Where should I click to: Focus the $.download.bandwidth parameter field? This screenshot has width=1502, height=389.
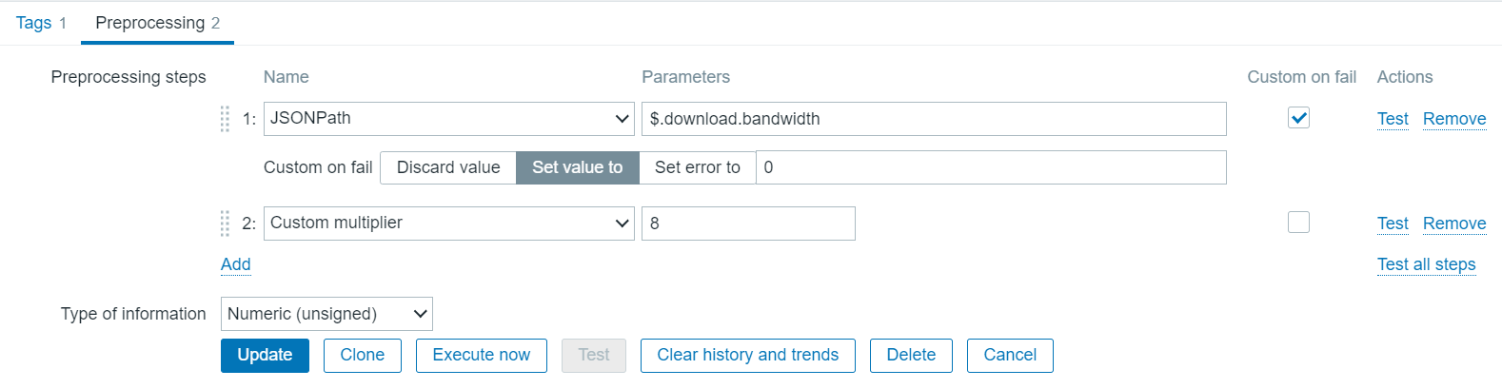point(933,119)
